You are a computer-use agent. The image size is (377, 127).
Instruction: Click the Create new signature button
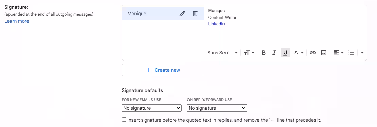click(163, 70)
